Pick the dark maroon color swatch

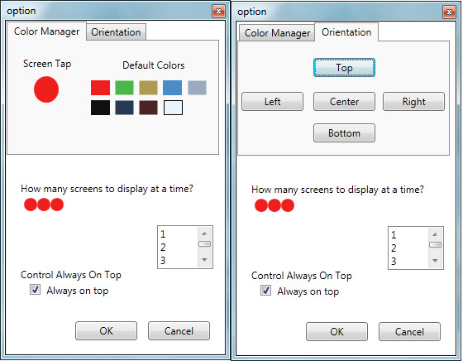148,108
